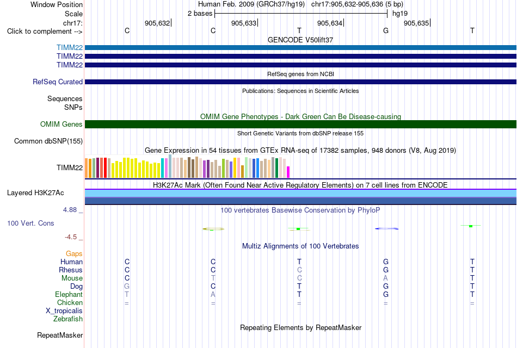Open Common dbSNP(155) track settings

[x=48, y=141]
